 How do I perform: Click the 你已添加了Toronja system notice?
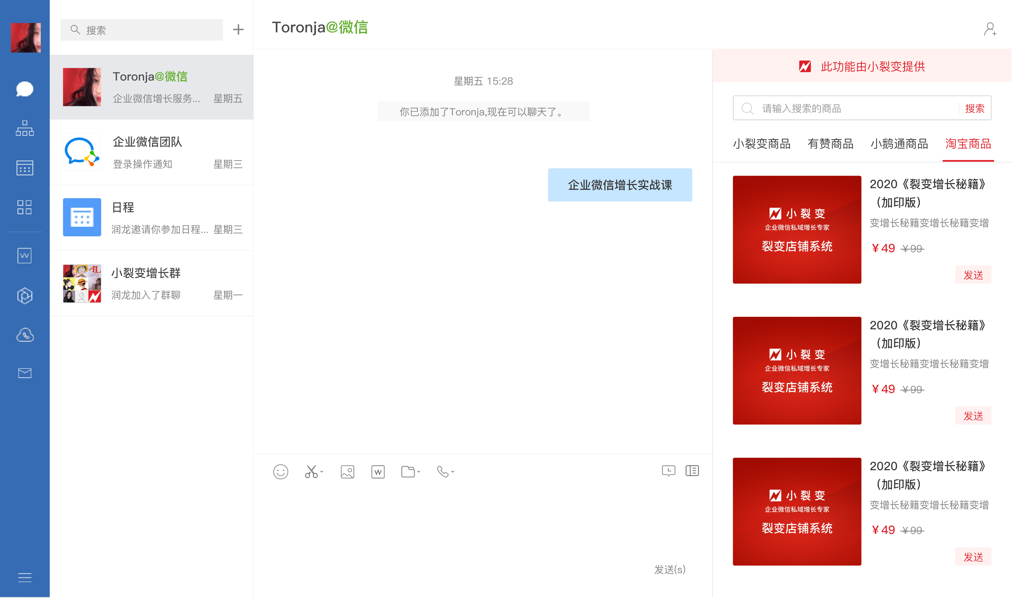(x=483, y=112)
